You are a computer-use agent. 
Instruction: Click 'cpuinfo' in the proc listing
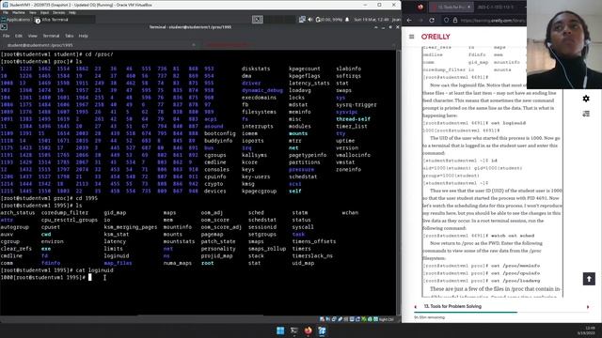(215, 177)
